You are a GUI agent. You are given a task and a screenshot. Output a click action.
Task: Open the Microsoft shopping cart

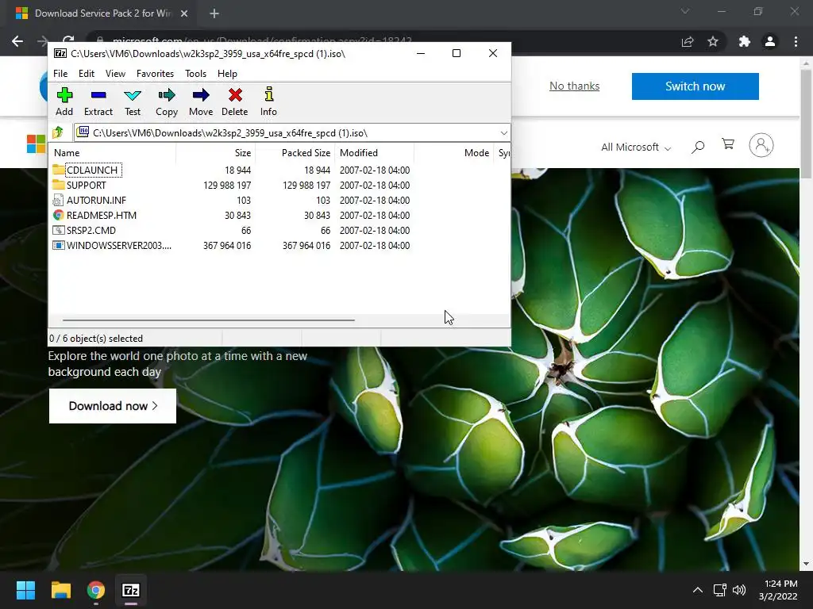[729, 144]
